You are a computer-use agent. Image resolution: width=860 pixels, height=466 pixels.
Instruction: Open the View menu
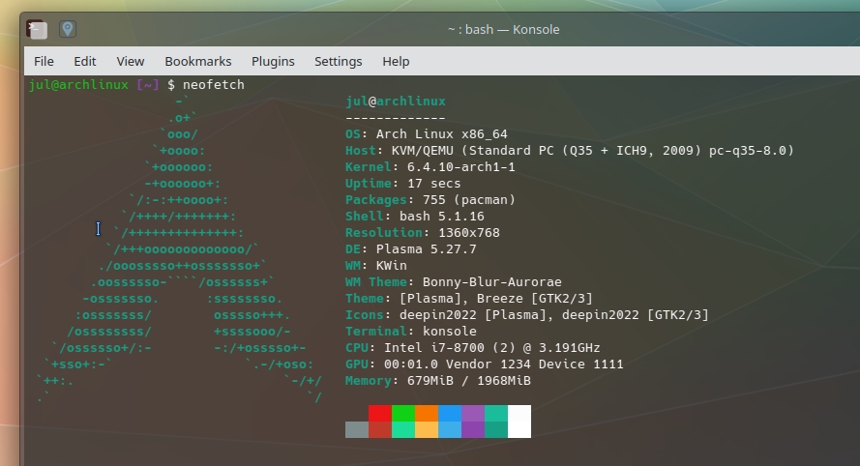click(x=131, y=61)
